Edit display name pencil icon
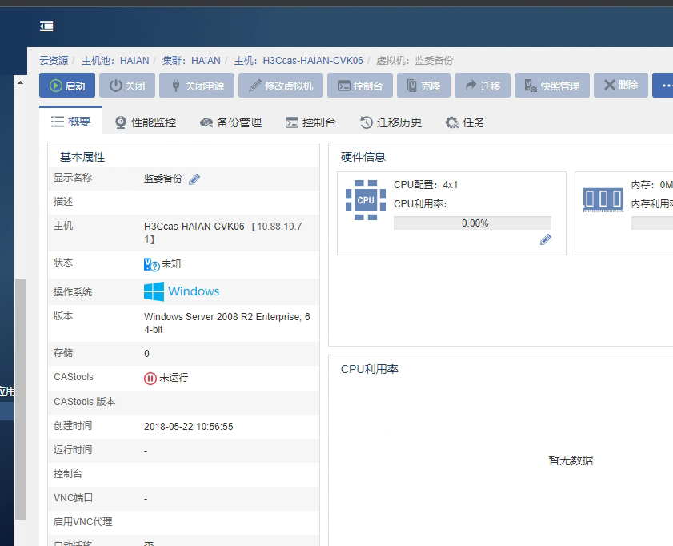Screen dimensions: 673x546 coord(194,179)
